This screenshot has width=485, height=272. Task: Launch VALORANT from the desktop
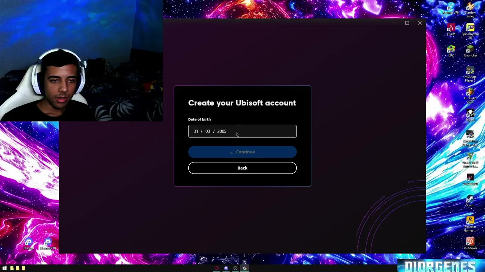470,180
